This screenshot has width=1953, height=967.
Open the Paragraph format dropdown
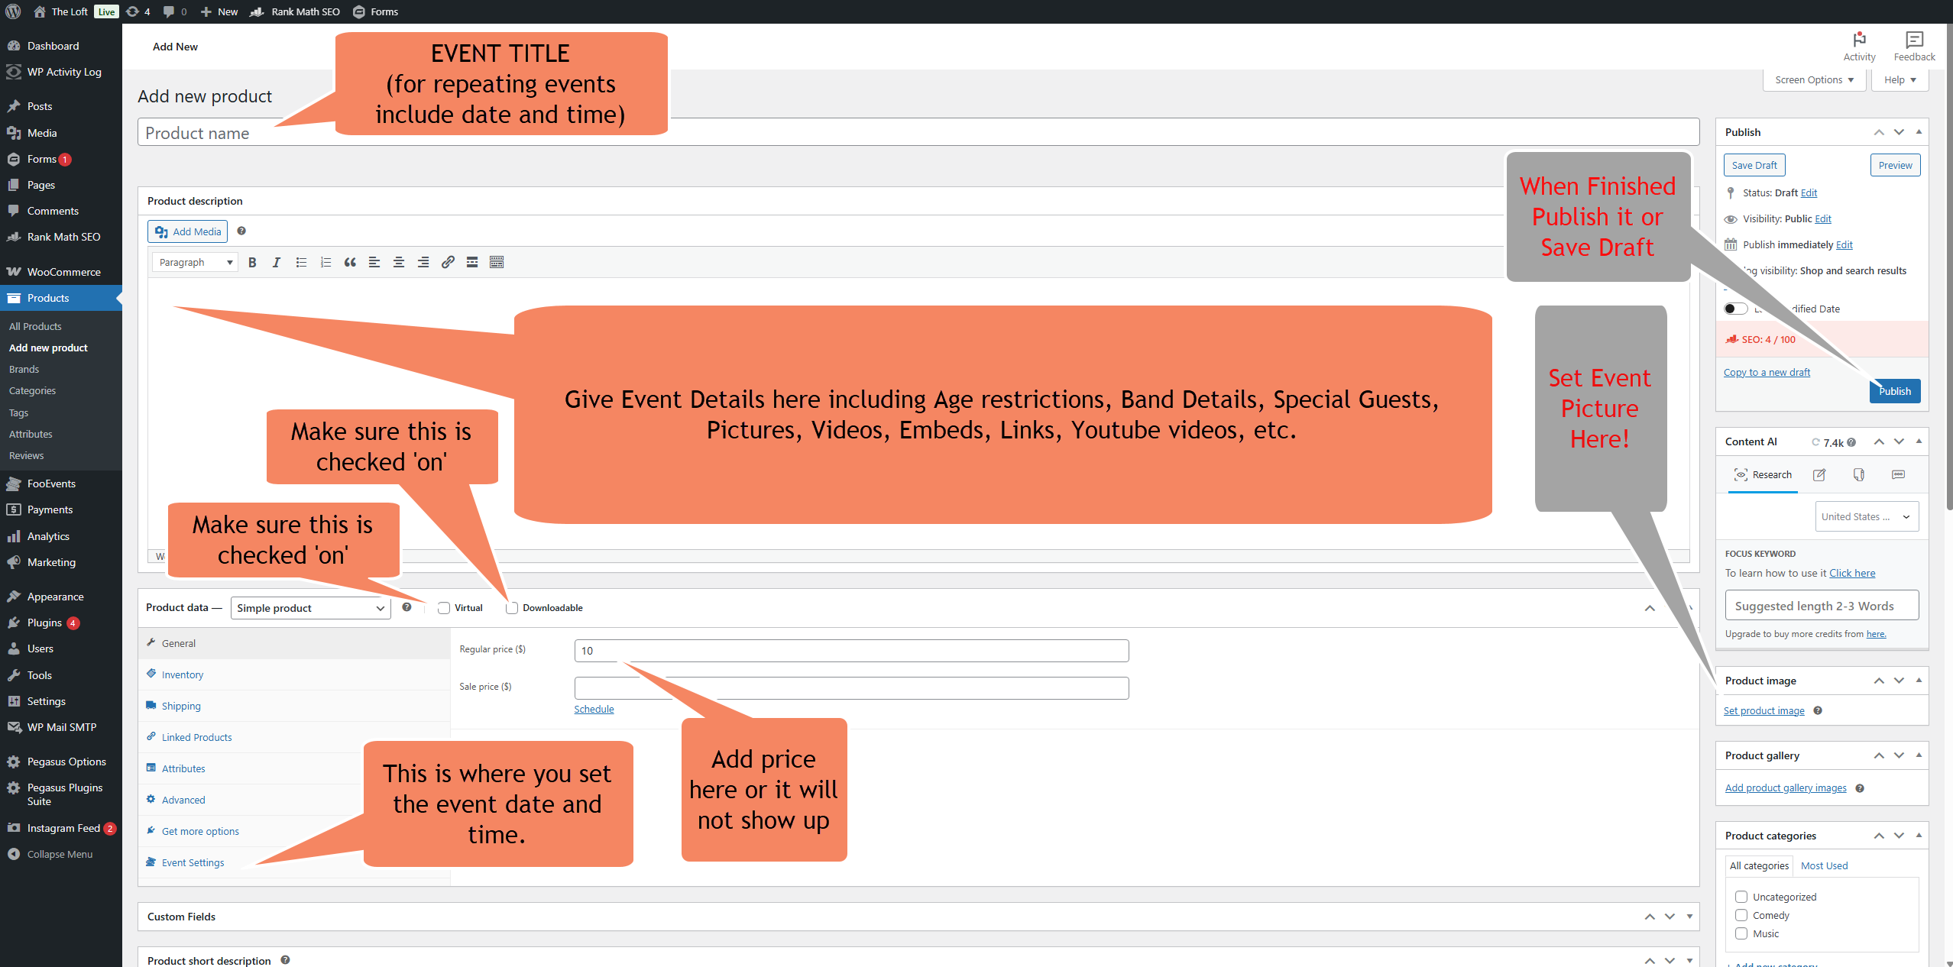tap(195, 262)
